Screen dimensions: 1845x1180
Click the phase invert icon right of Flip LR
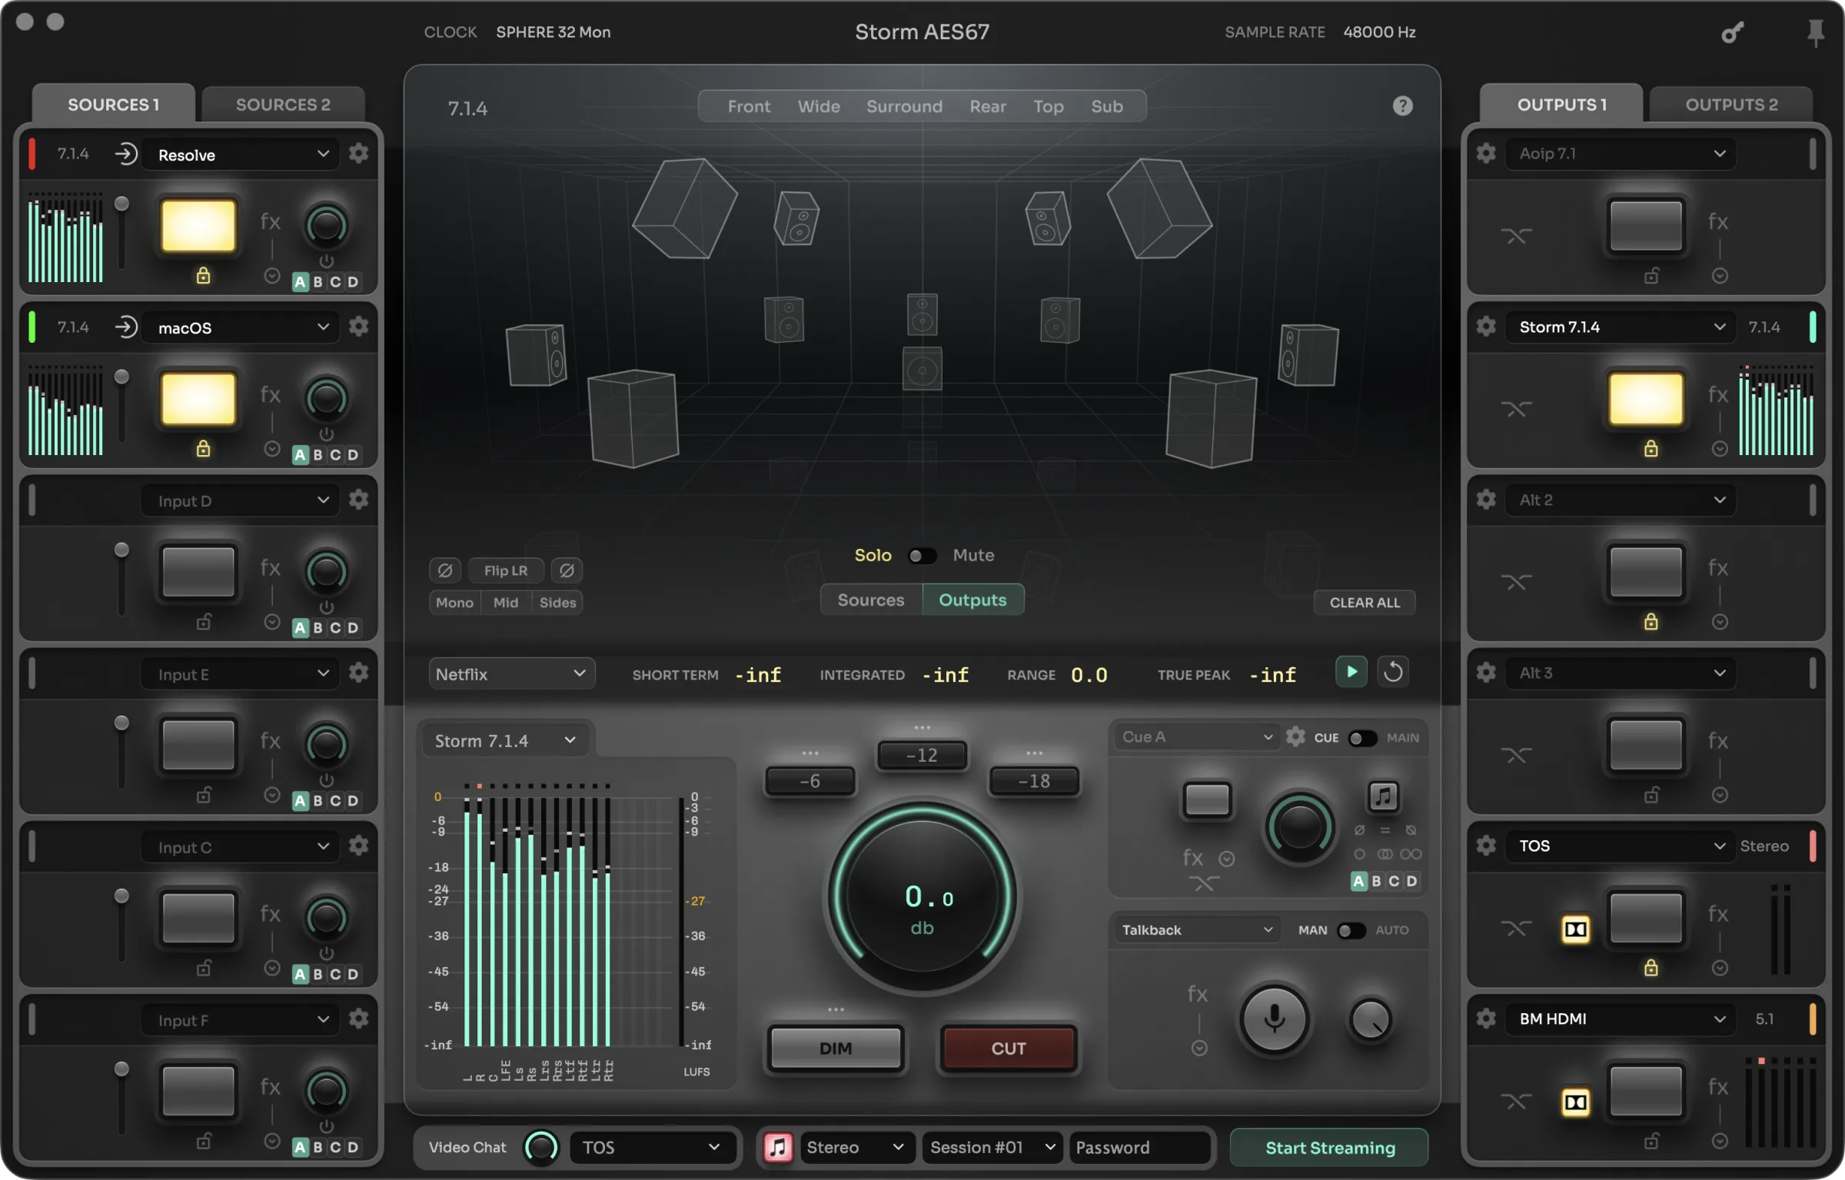point(567,570)
